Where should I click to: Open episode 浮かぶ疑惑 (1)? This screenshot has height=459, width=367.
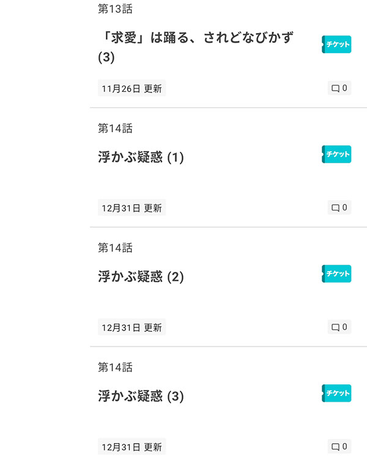pyautogui.click(x=141, y=157)
